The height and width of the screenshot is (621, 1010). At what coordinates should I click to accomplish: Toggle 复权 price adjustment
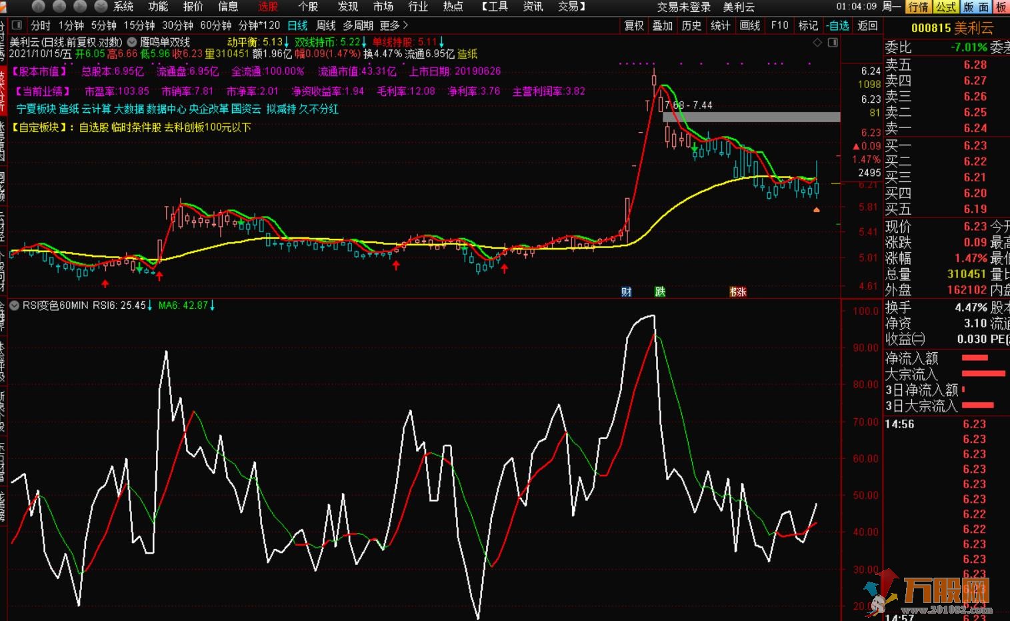tap(634, 25)
